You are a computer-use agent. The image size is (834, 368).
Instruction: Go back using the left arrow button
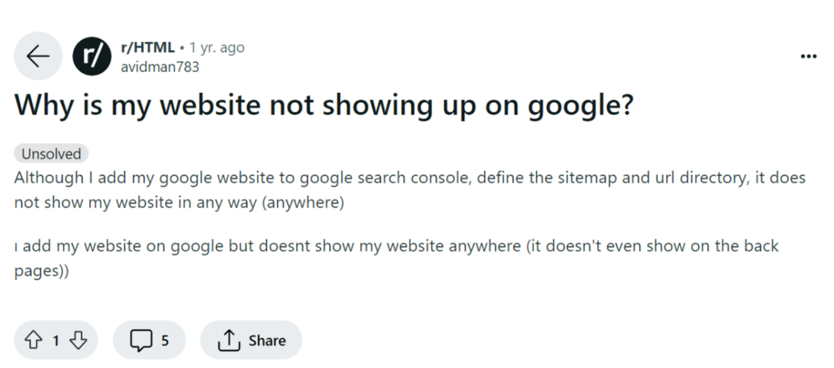38,56
